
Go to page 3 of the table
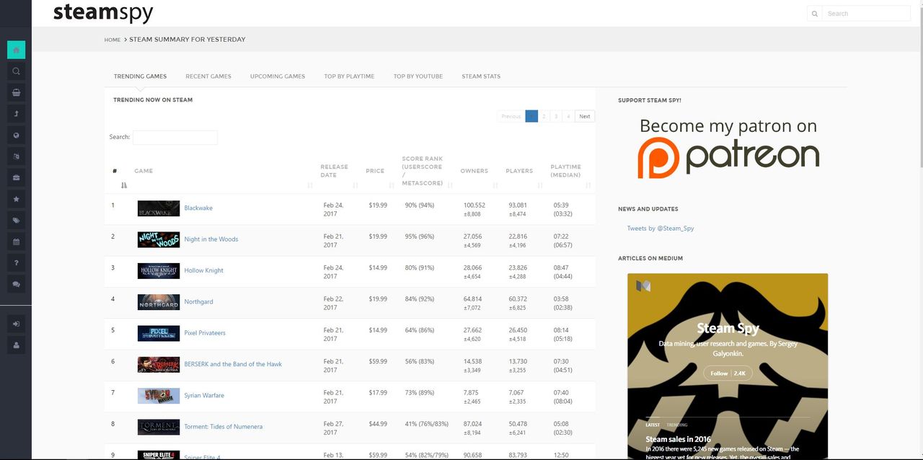pos(556,116)
